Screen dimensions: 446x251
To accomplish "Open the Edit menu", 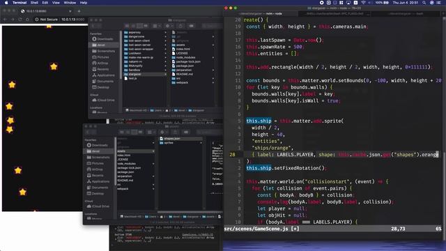I will (45, 3).
